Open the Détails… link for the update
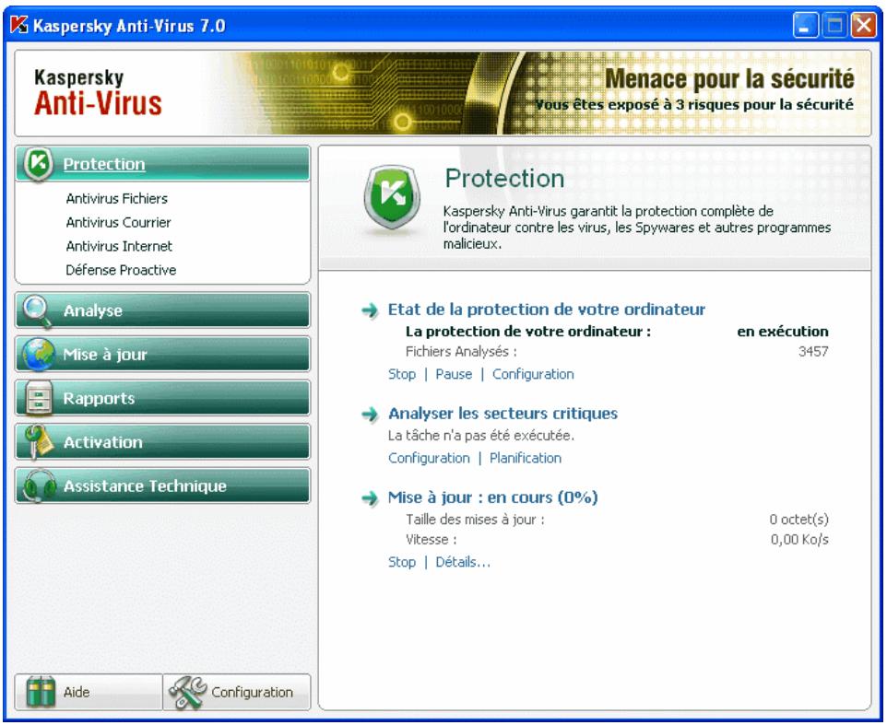This screenshot has height=725, width=887. pos(463,562)
